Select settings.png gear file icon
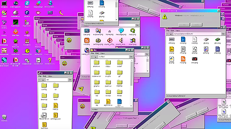This screenshot has width=231, height=129. click(x=98, y=42)
